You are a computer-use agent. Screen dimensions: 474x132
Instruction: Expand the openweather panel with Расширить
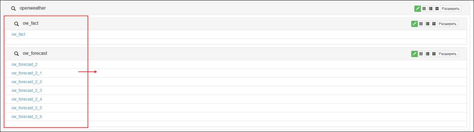click(x=451, y=9)
